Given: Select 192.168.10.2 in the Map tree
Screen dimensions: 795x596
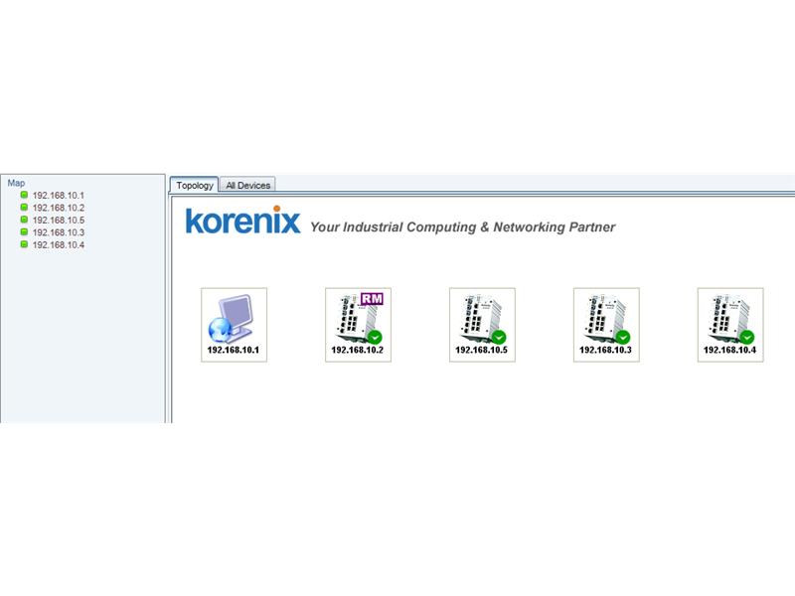Looking at the screenshot, I should 59,208.
